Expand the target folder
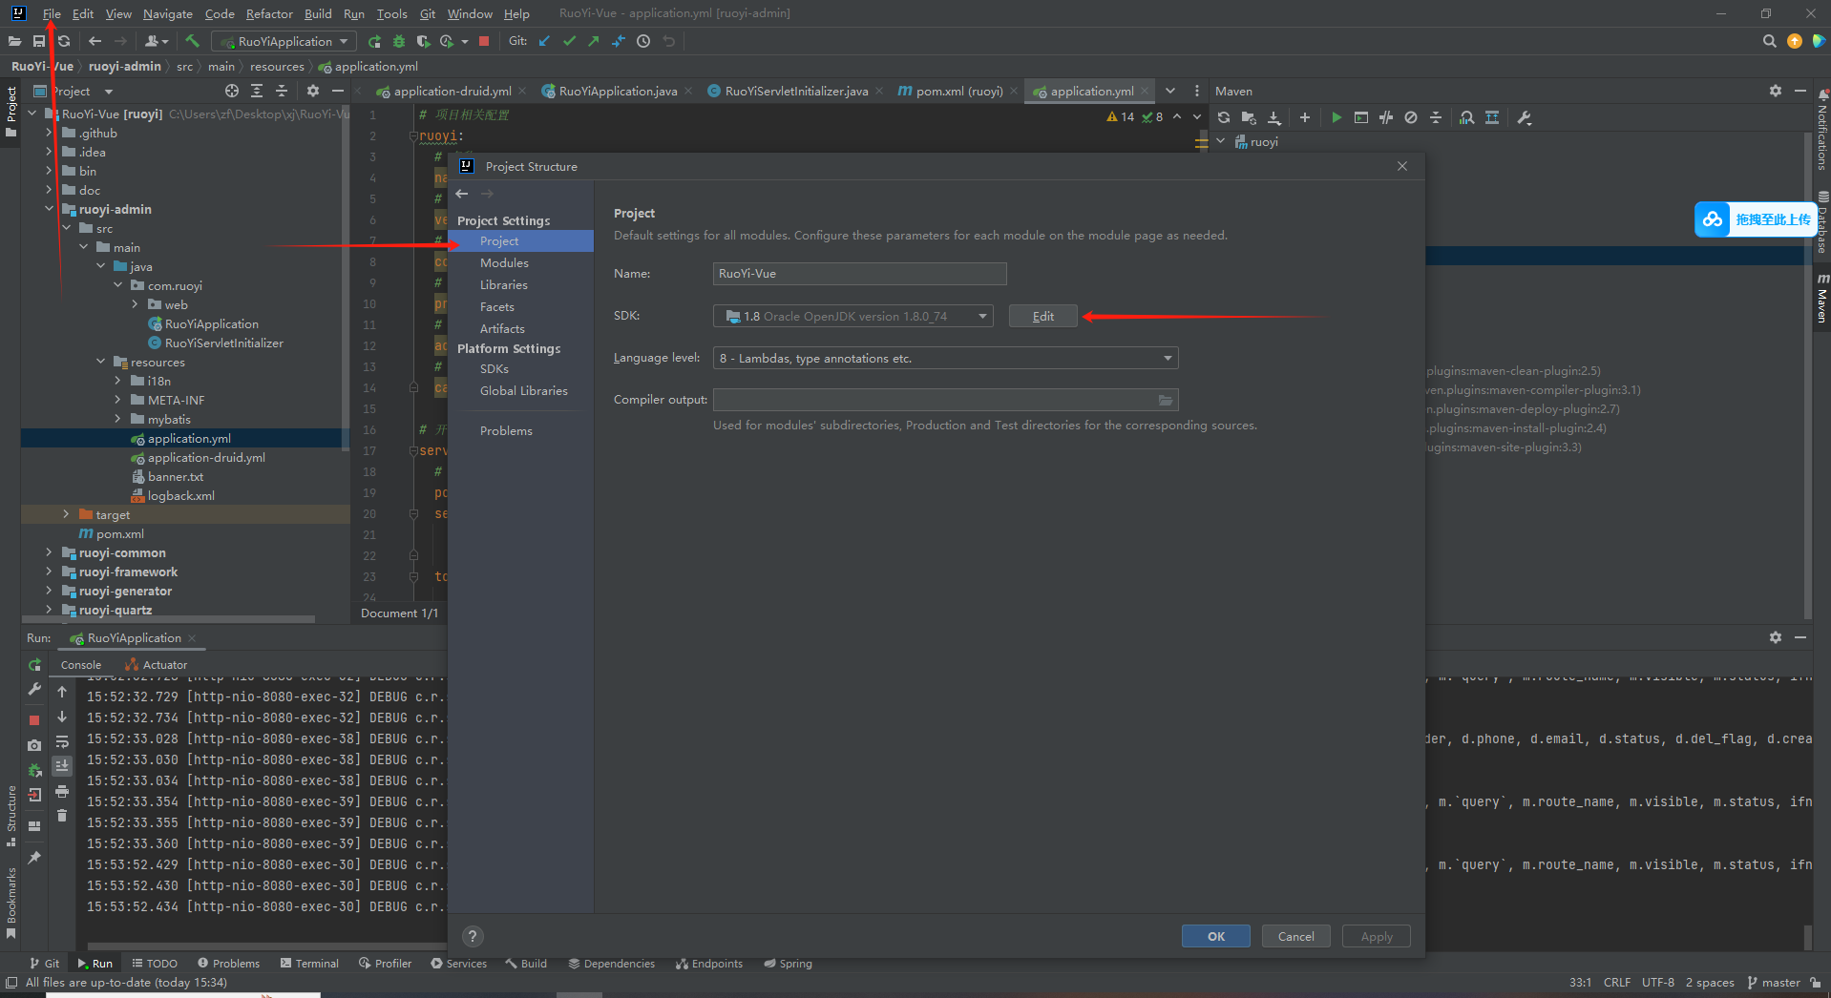Viewport: 1831px width, 998px height. 66,514
